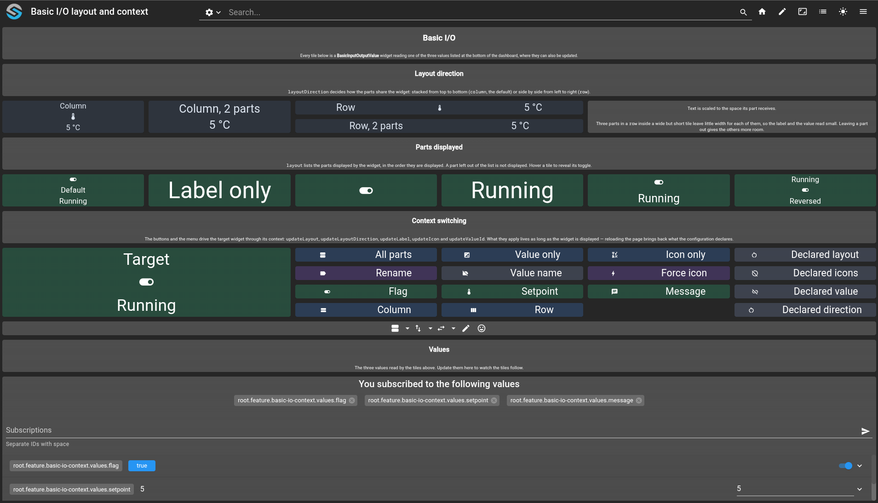
Task: Open the hamburger menu
Action: pyautogui.click(x=863, y=12)
